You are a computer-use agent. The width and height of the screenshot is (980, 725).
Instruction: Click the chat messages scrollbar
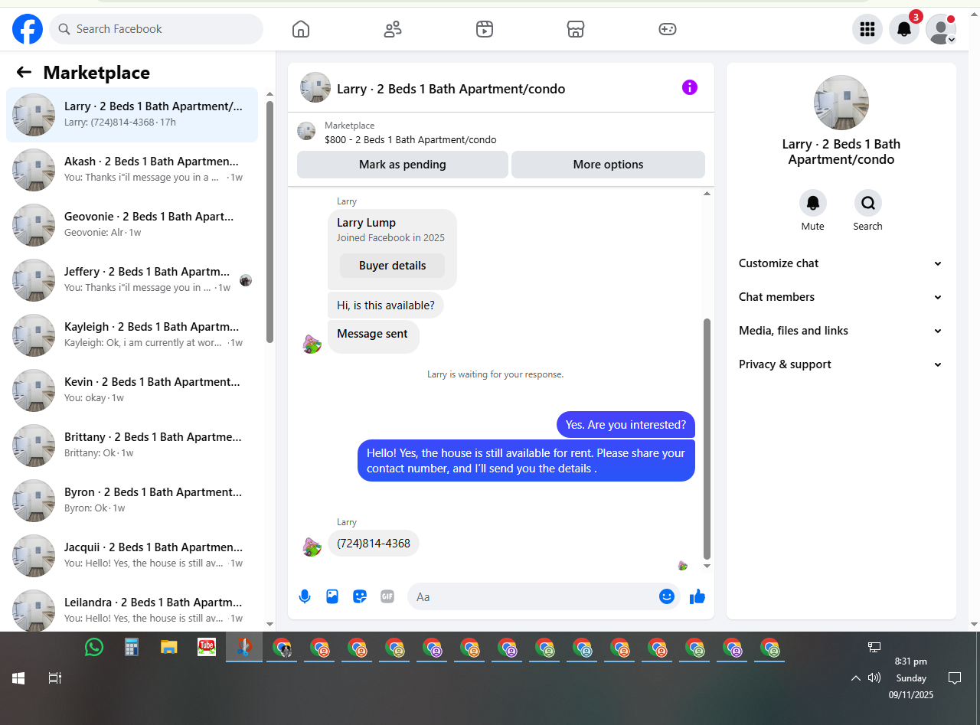tap(707, 439)
